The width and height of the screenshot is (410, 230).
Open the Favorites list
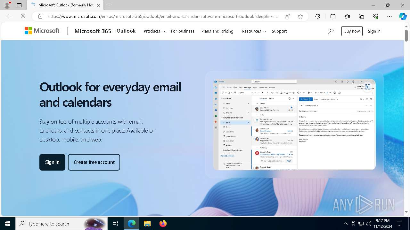[347, 16]
